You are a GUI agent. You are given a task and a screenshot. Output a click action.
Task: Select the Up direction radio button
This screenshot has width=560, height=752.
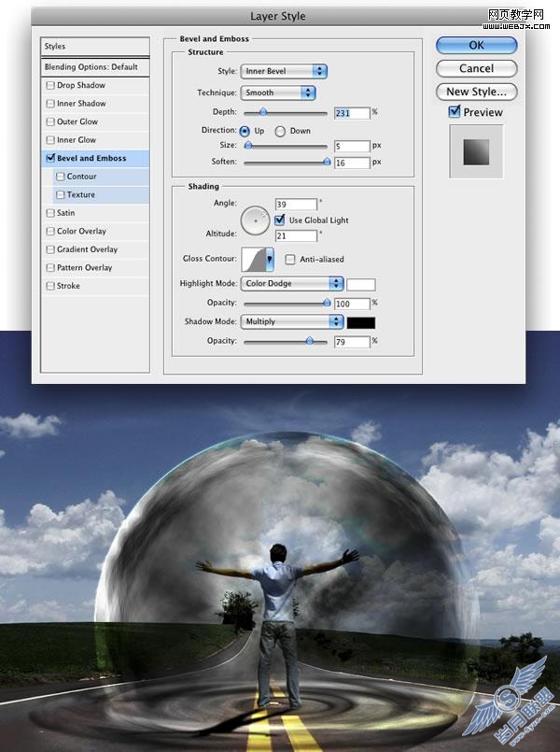click(245, 131)
